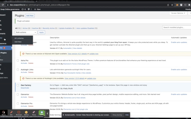Collapse the Screencastify drawing toolbar arrow

[x=47, y=113]
